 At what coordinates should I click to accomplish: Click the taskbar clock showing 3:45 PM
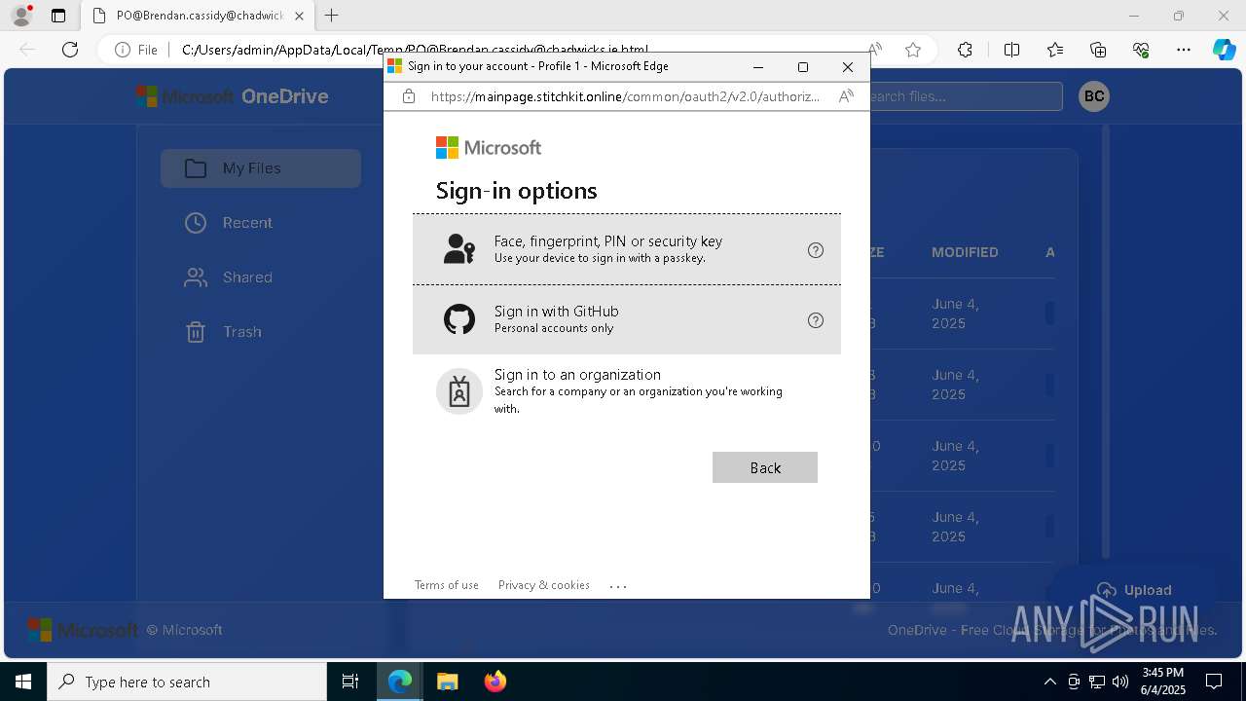point(1163,682)
